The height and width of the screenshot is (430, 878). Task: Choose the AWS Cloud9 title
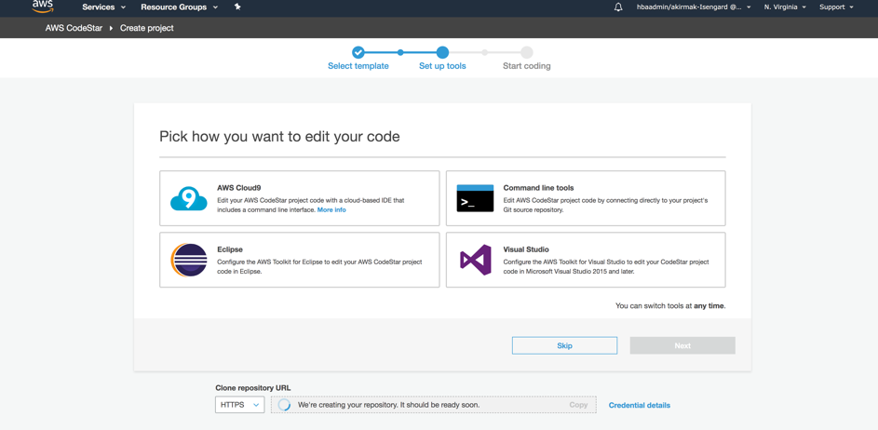click(239, 188)
